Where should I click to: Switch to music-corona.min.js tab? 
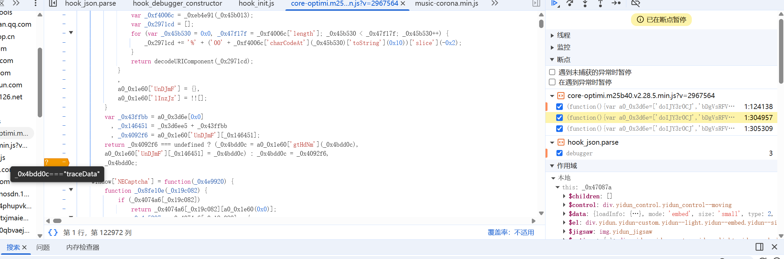[447, 3]
